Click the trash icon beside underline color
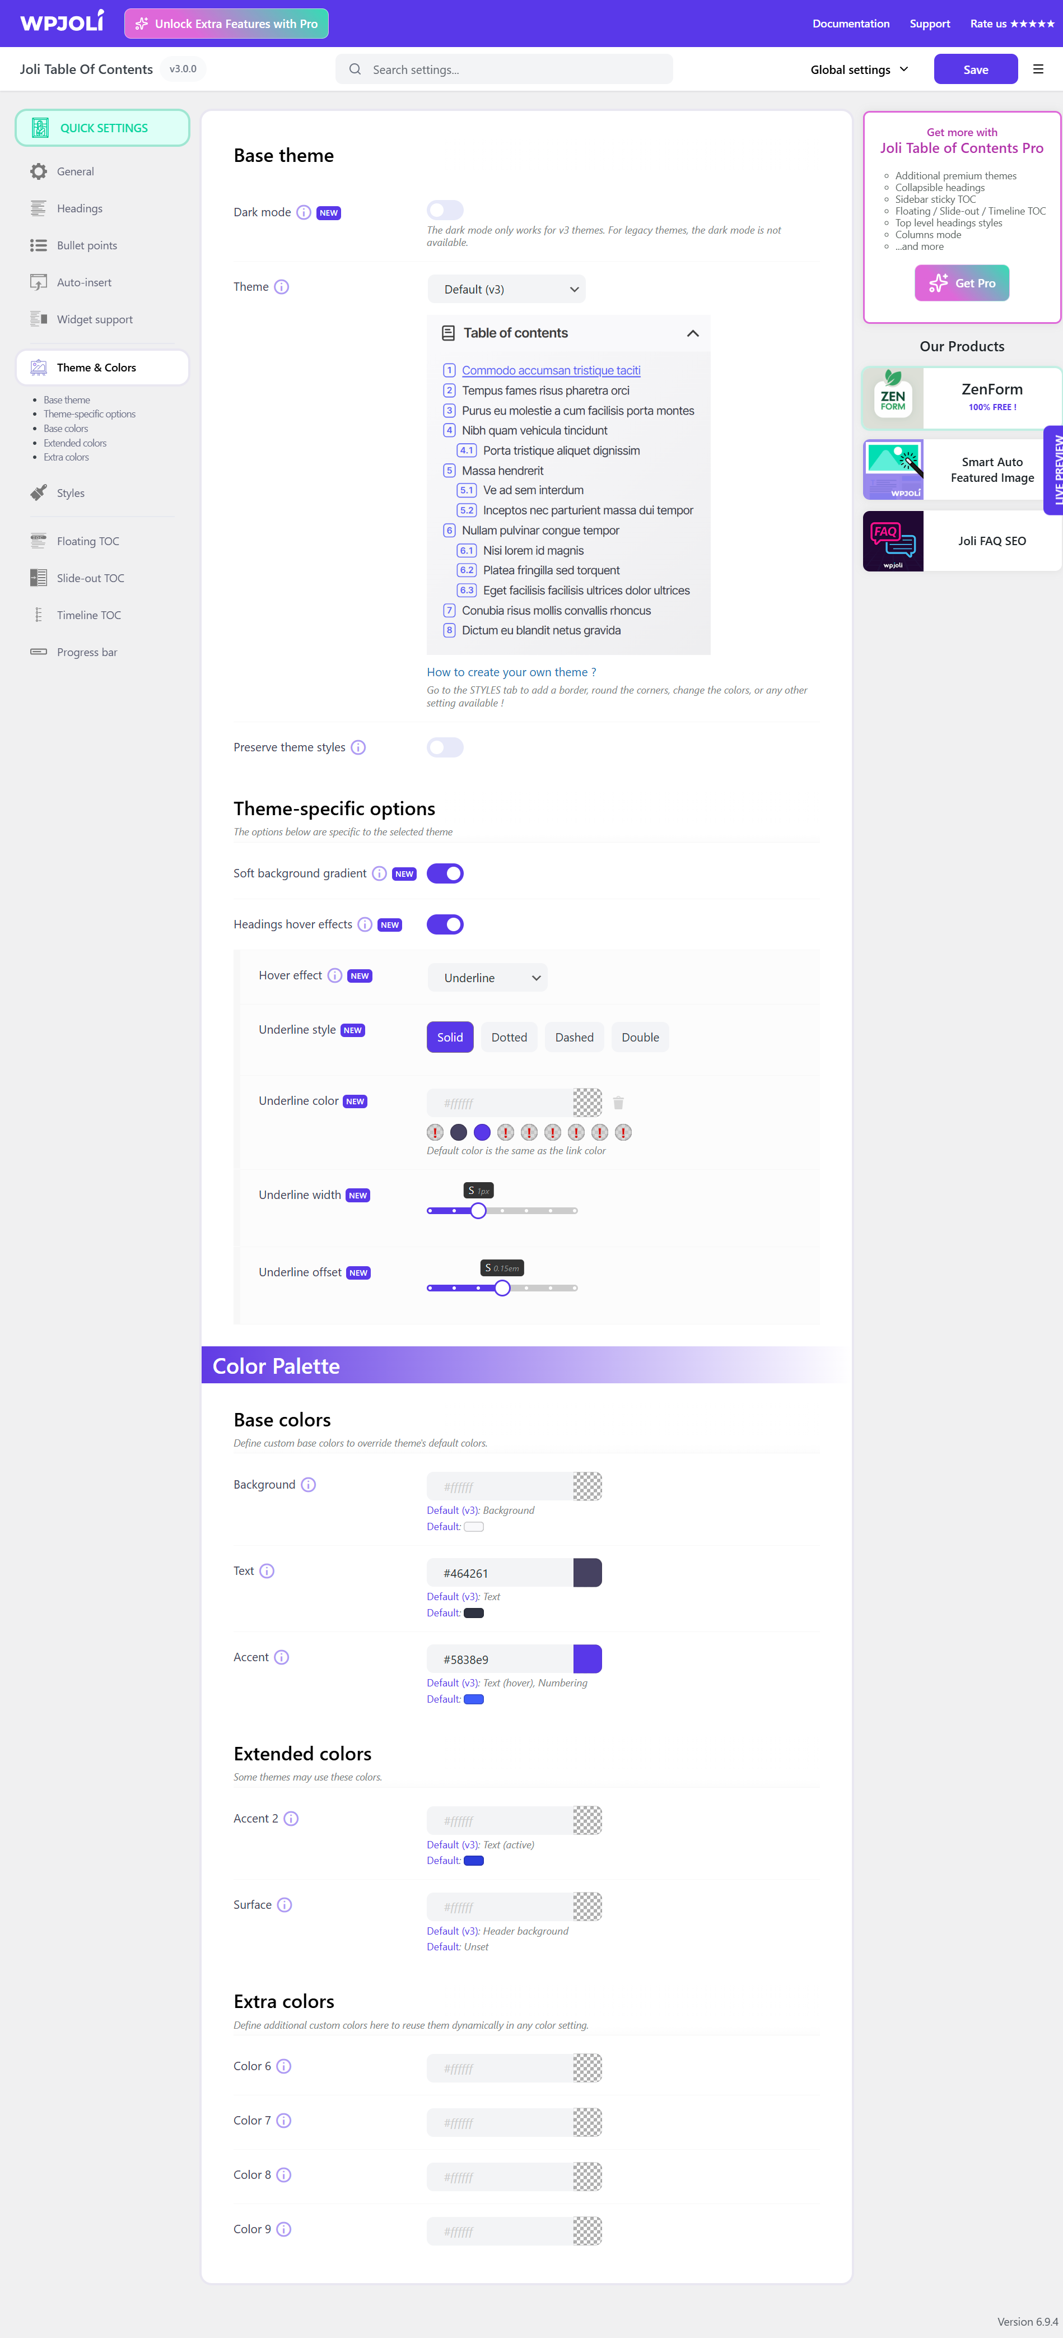 tap(618, 1102)
